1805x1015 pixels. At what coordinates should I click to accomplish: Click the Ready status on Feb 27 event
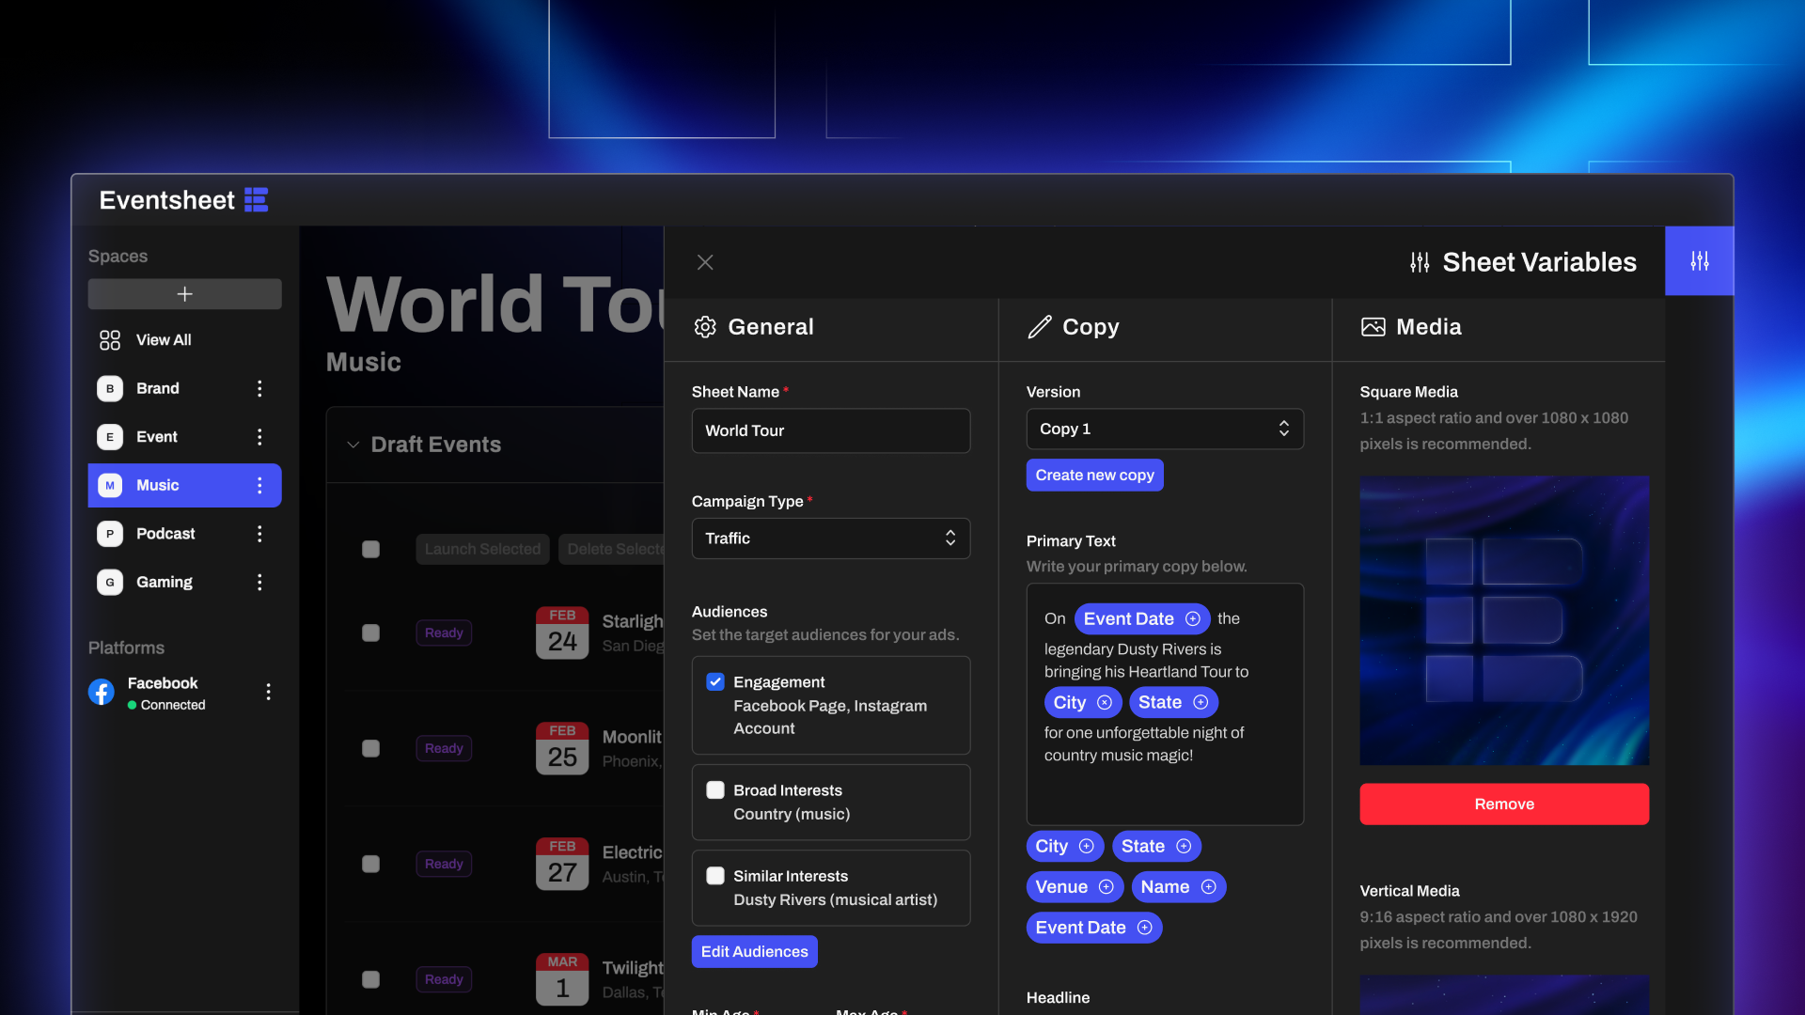(x=444, y=865)
